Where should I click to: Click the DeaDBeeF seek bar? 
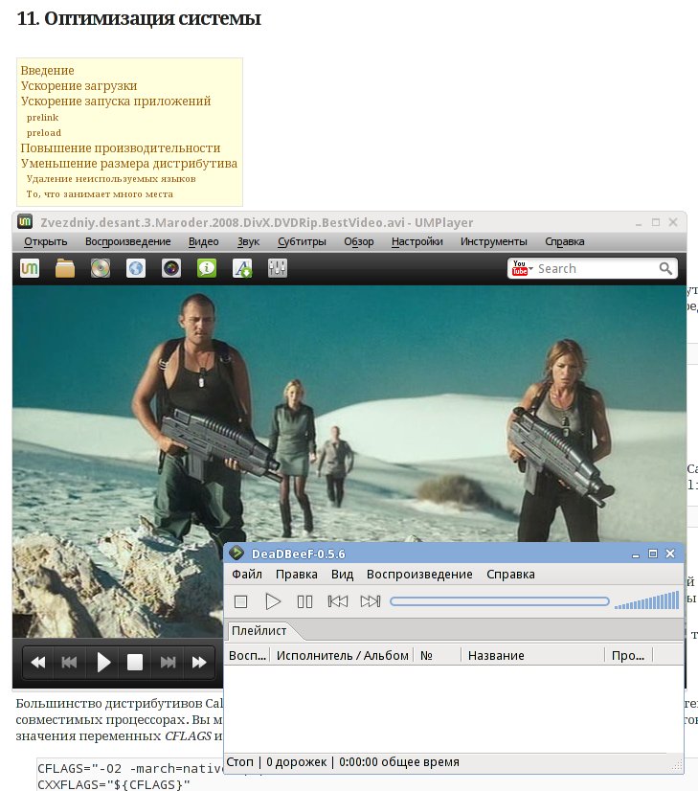click(x=499, y=601)
